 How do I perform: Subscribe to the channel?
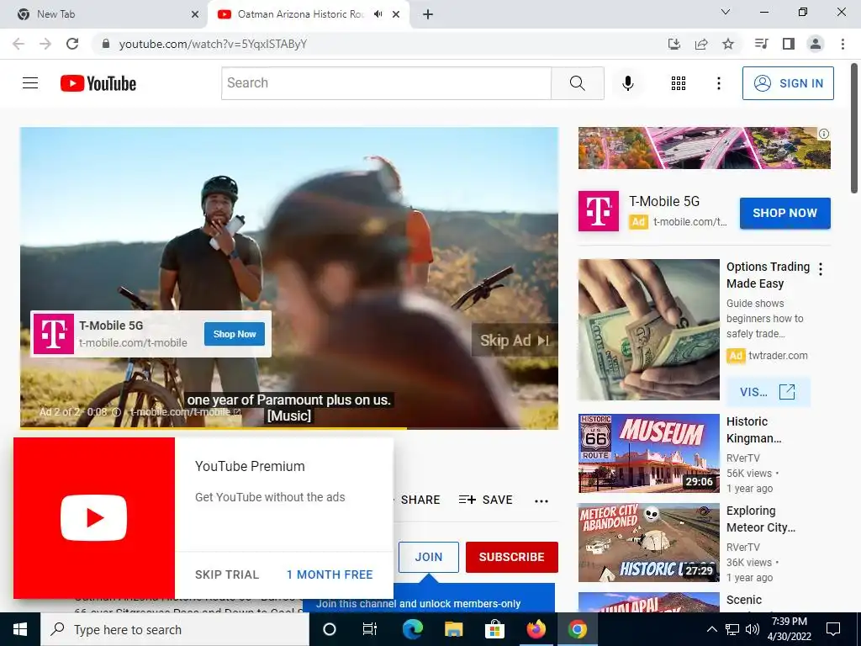point(512,557)
